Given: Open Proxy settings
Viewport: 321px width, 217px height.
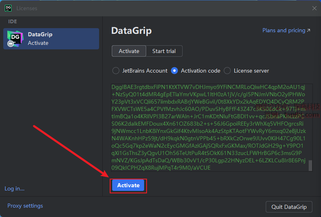Looking at the screenshot, I should [x=25, y=206].
